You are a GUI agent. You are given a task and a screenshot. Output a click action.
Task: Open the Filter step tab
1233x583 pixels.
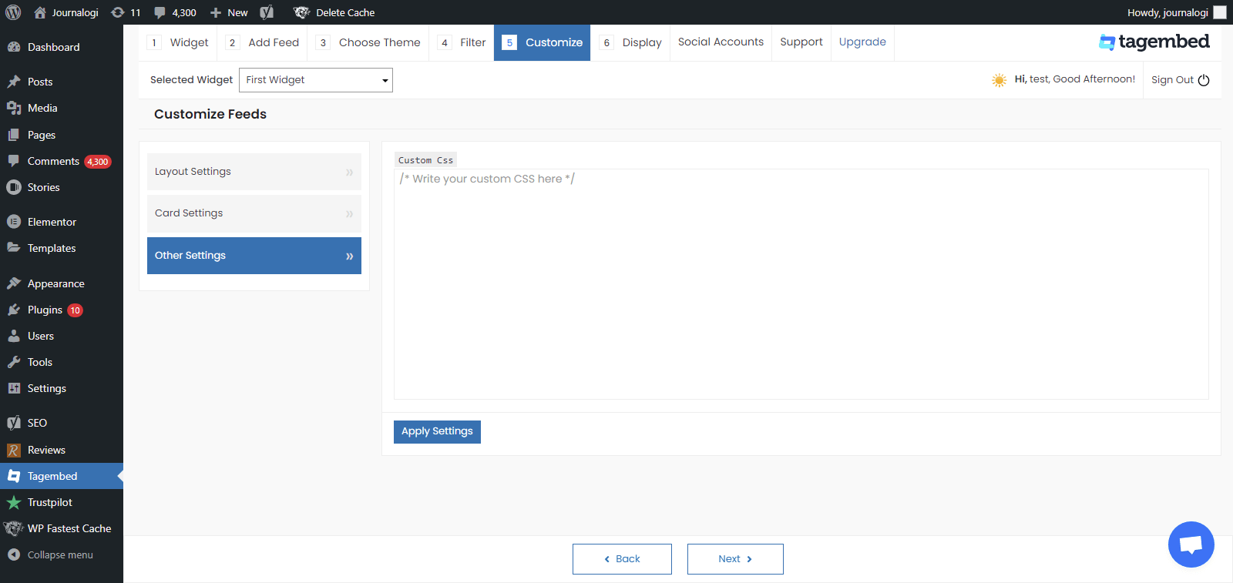(x=462, y=42)
